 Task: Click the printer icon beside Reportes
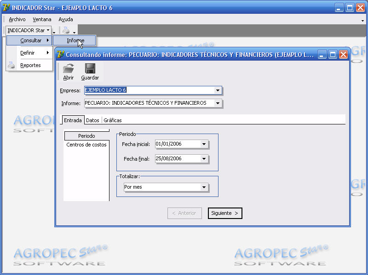(x=11, y=65)
